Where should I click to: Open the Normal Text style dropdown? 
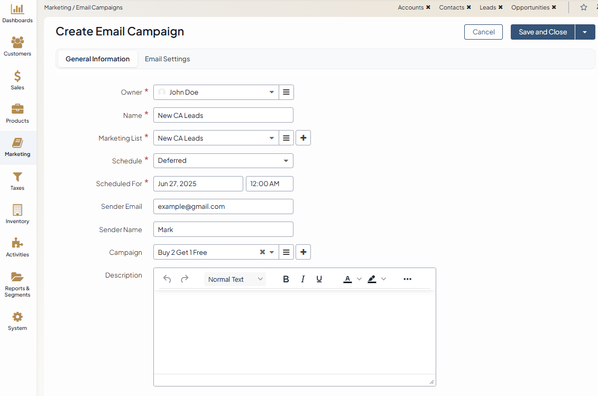(x=235, y=279)
